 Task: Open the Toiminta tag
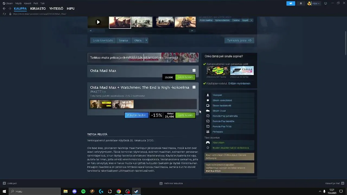[x=236, y=20]
